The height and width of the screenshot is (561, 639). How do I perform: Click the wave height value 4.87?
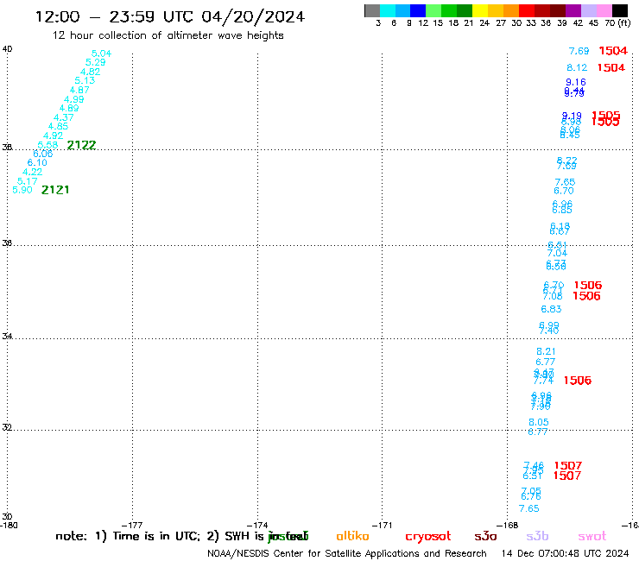tap(79, 90)
